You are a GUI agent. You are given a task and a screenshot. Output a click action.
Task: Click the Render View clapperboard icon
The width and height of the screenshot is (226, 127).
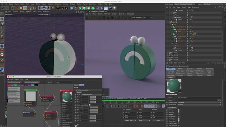coord(58,8)
